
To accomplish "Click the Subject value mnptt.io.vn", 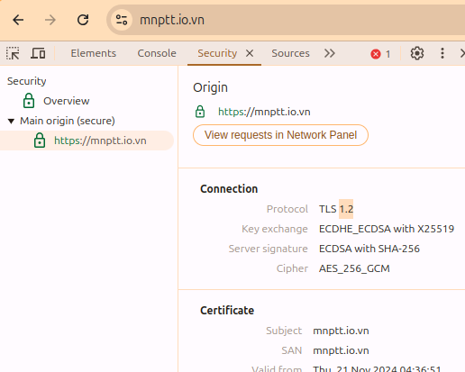I will 341,331.
